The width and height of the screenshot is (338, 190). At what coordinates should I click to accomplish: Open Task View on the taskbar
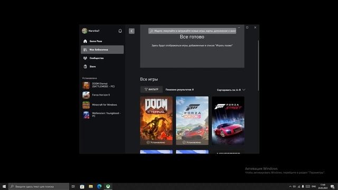click(x=73, y=186)
